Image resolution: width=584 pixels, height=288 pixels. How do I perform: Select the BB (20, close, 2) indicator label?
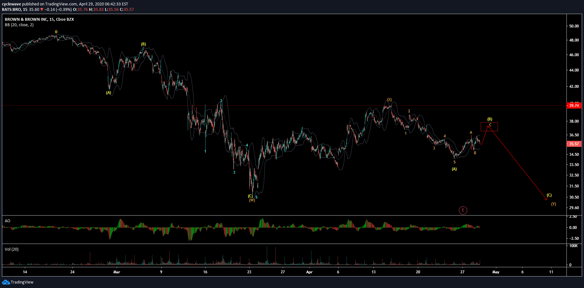pos(19,25)
